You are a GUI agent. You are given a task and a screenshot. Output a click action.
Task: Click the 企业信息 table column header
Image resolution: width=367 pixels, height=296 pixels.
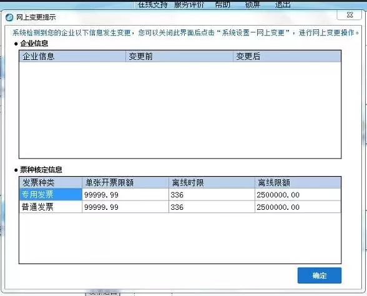72,56
